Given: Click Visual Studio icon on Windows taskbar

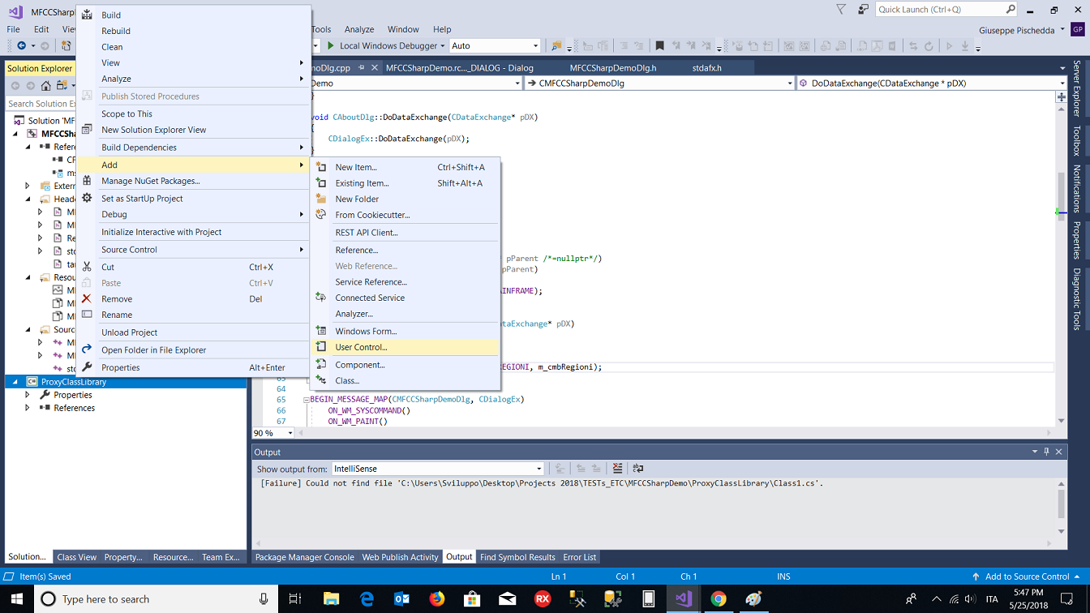Looking at the screenshot, I should coord(683,598).
